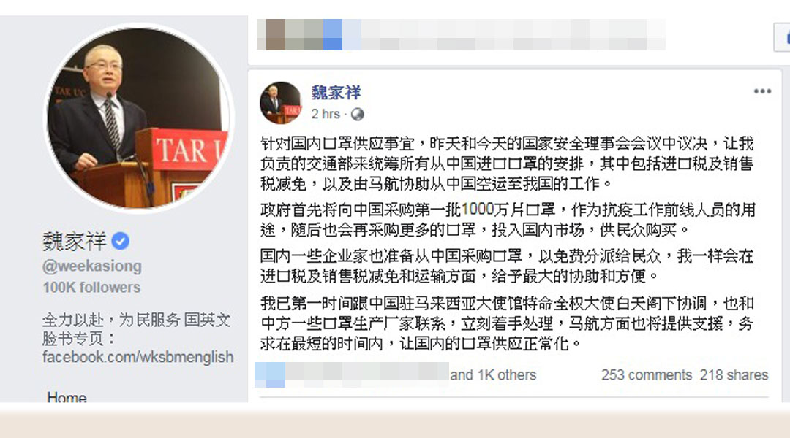Click the @weekasiong page handle
Viewport: 790px width, 438px height.
(x=92, y=266)
